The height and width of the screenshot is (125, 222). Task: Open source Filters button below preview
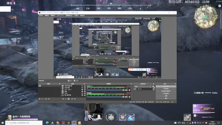[x=76, y=81]
